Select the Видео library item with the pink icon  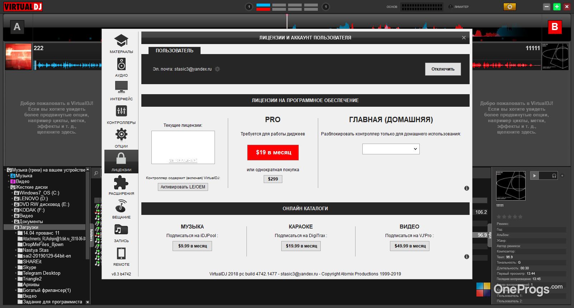pos(20,182)
